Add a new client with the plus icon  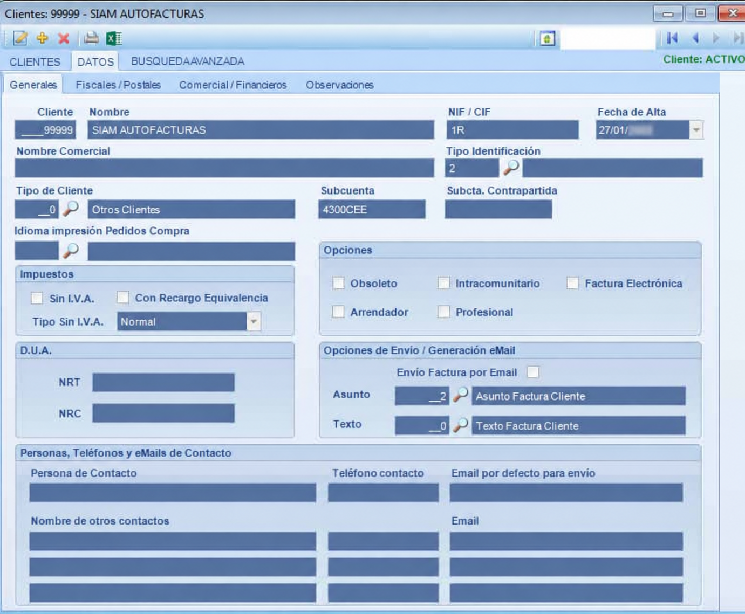pos(42,38)
